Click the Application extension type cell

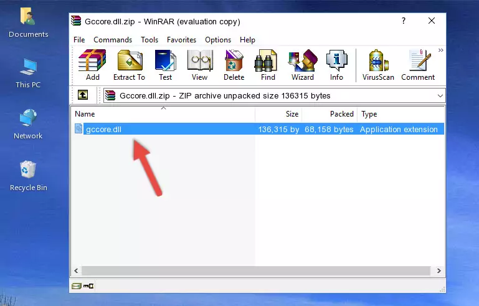click(399, 129)
